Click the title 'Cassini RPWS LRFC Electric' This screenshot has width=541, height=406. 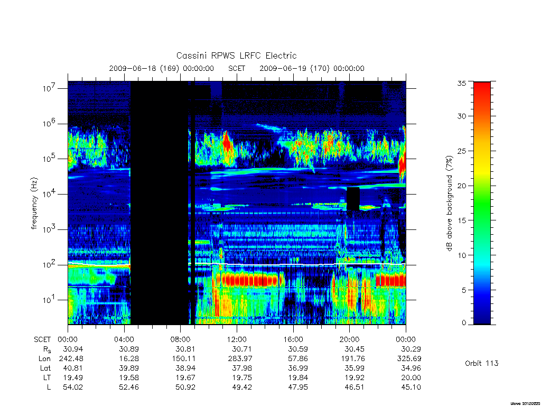click(x=236, y=56)
